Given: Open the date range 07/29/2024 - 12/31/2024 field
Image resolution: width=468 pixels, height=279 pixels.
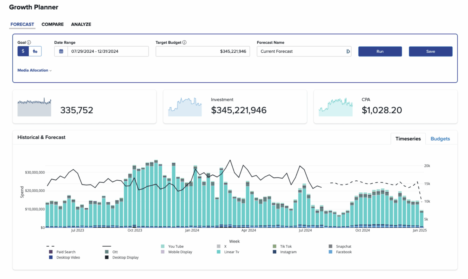Looking at the screenshot, I should click(108, 52).
